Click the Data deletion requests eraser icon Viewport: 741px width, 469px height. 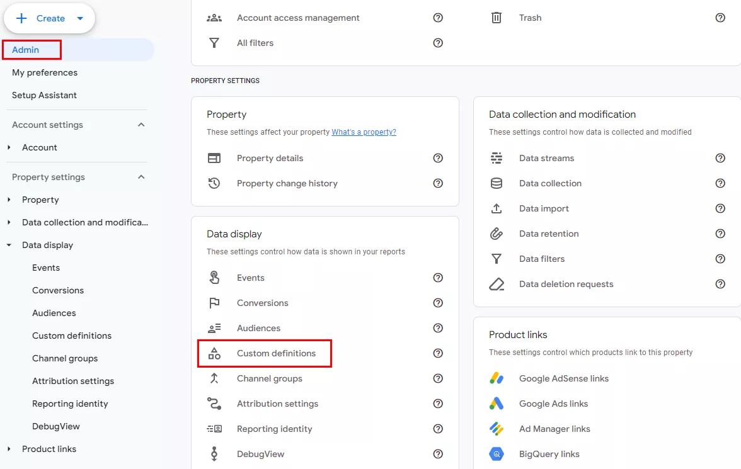pyautogui.click(x=497, y=284)
